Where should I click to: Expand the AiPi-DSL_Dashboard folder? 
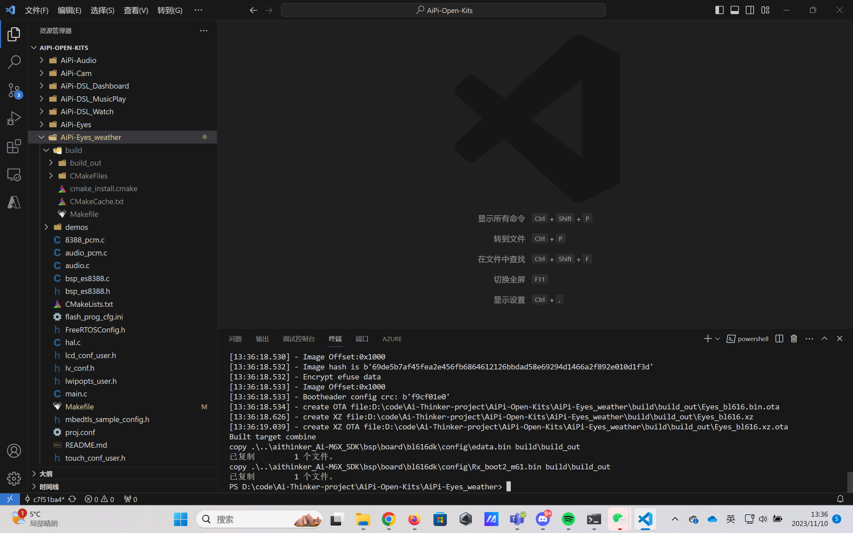click(x=41, y=86)
